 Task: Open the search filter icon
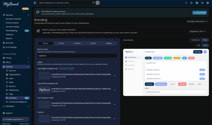point(93,3)
